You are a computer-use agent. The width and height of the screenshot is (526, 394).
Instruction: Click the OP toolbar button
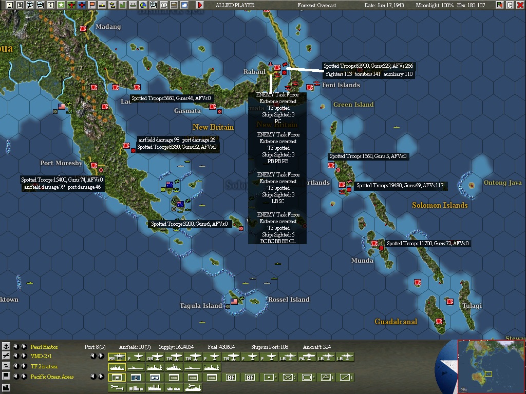(x=164, y=5)
